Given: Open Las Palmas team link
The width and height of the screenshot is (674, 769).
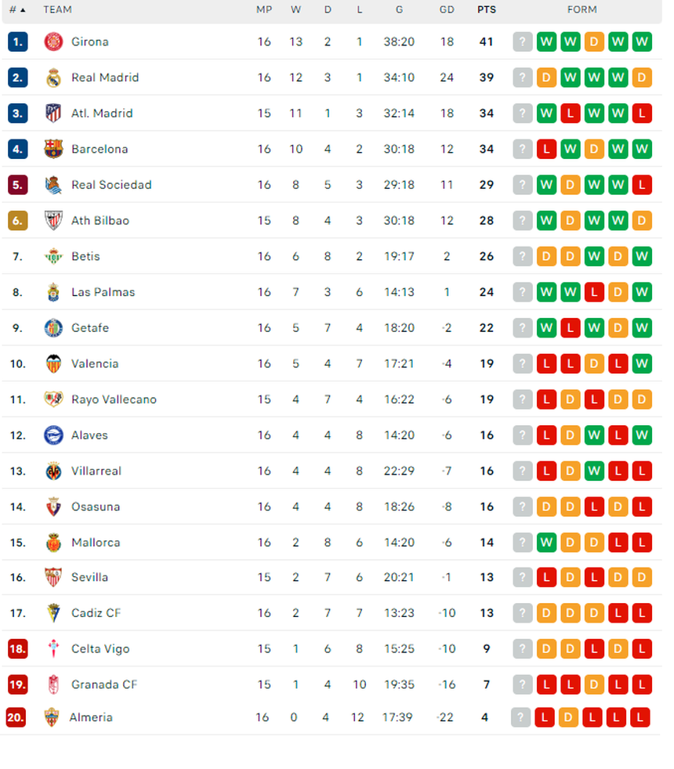Looking at the screenshot, I should [x=103, y=292].
